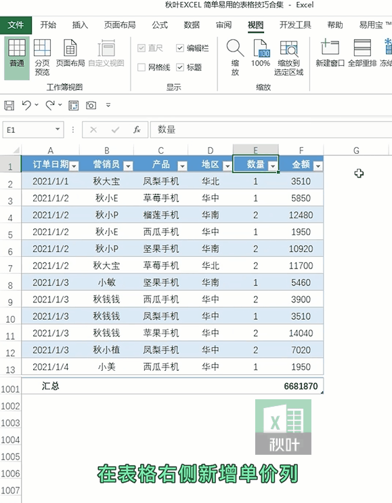This screenshot has width=392, height=503.
Task: Undo the last action
Action: click(26, 105)
